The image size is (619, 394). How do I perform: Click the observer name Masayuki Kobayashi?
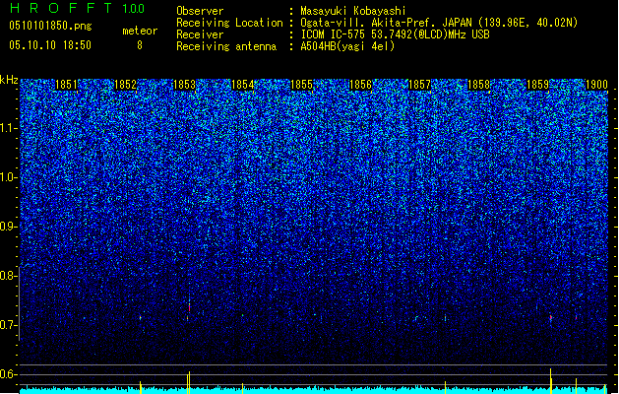tap(353, 11)
